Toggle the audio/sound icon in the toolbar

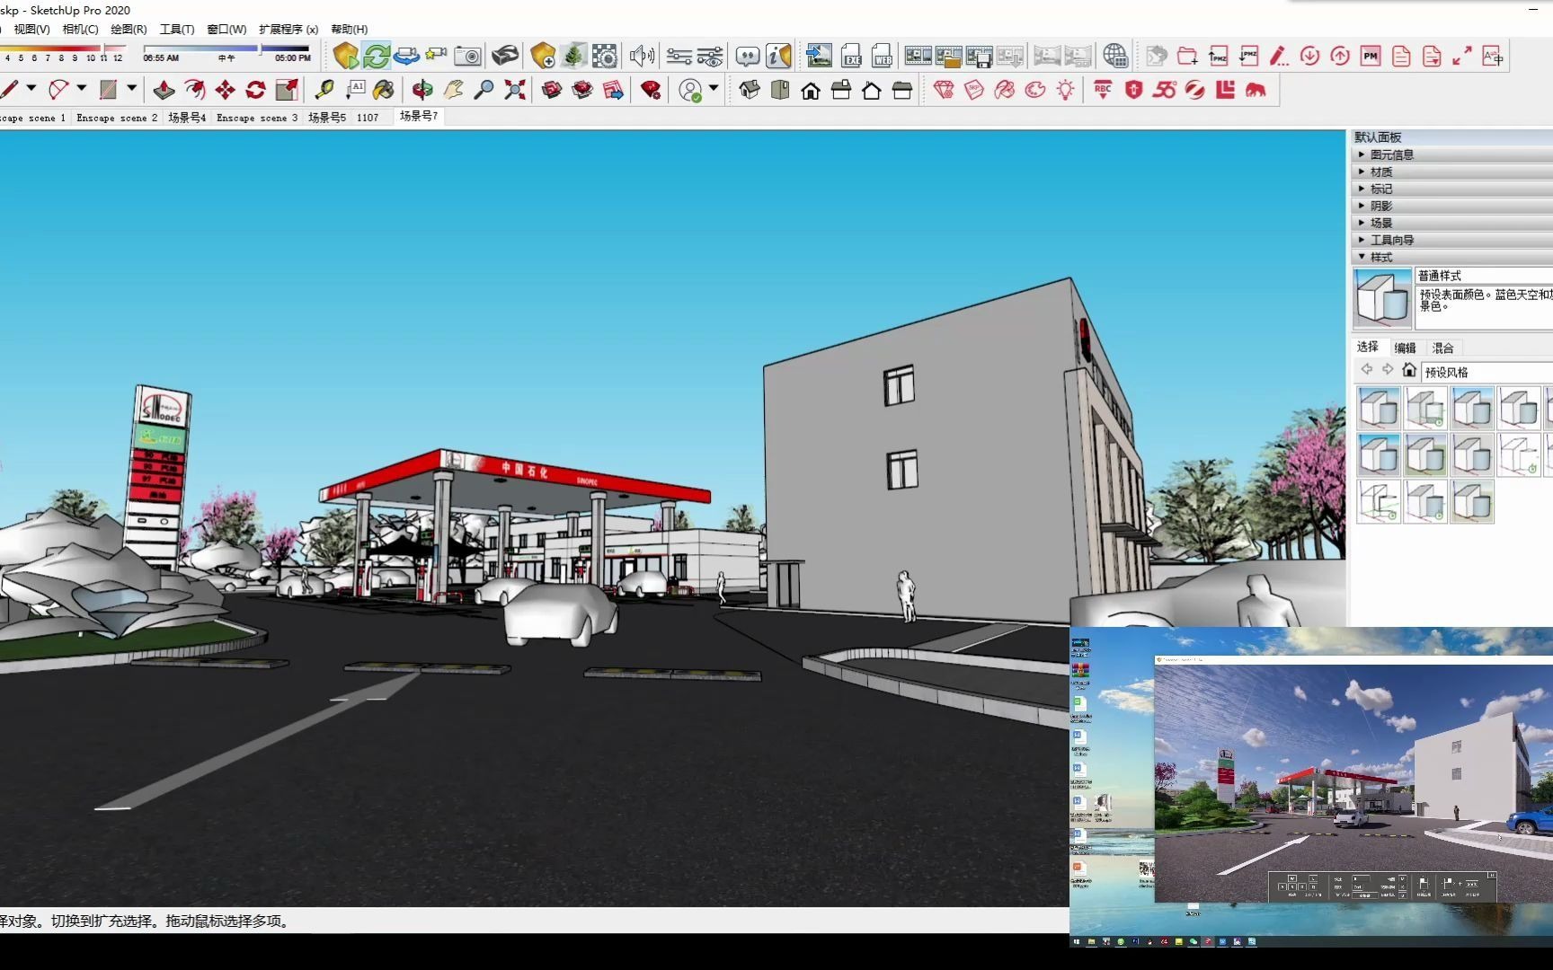pyautogui.click(x=641, y=56)
